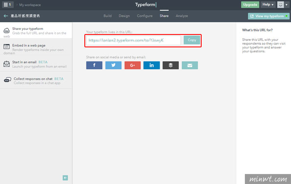291x184 pixels.
Task: Share on LinkedIn
Action: click(x=152, y=65)
